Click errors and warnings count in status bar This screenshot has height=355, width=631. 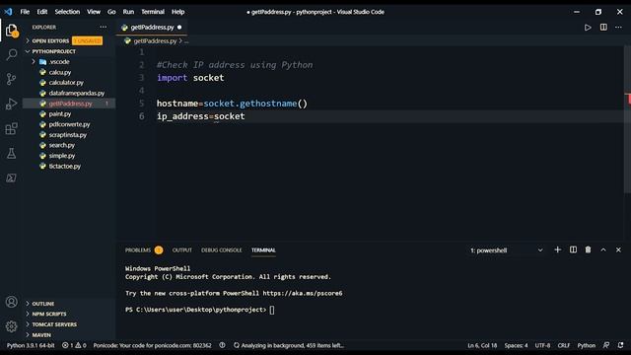(x=74, y=345)
